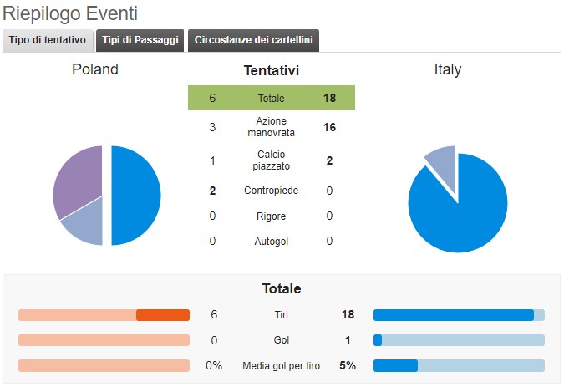Select the green Totale row in Tentativi
This screenshot has width=564, height=387.
tap(271, 98)
